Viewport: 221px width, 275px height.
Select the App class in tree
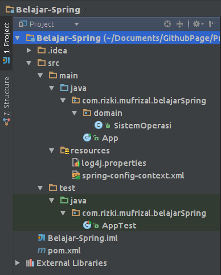pyautogui.click(x=110, y=138)
